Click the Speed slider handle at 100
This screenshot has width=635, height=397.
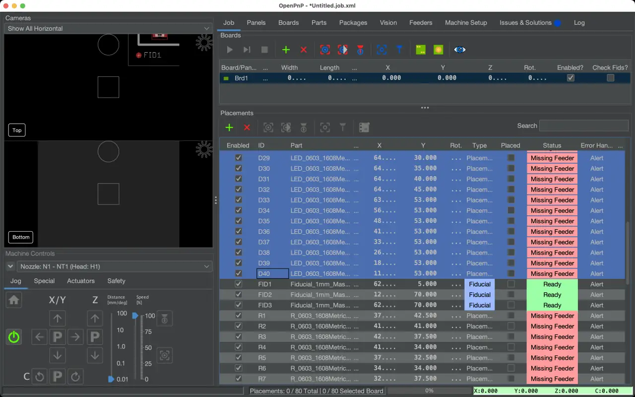tap(135, 316)
